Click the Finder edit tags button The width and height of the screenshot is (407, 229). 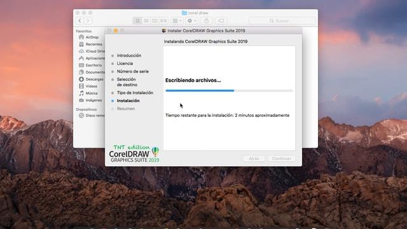click(x=221, y=21)
